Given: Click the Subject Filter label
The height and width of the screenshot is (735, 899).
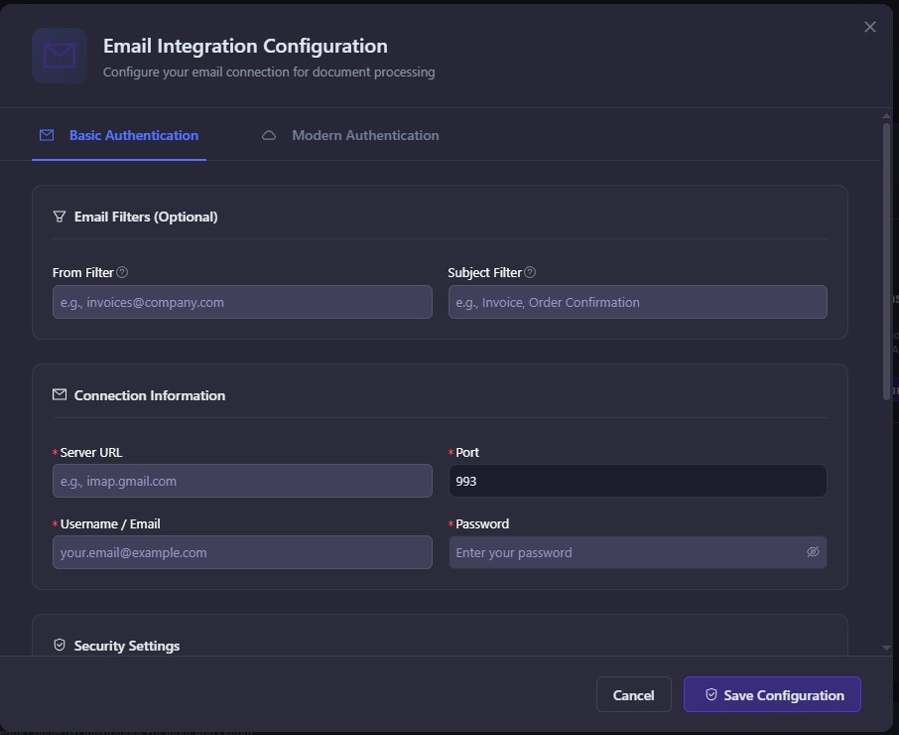Looking at the screenshot, I should pos(485,272).
